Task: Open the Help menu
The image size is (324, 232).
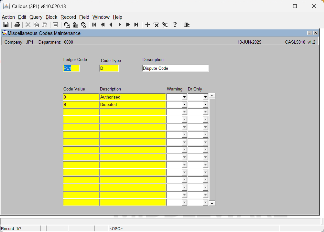Action: [118, 17]
